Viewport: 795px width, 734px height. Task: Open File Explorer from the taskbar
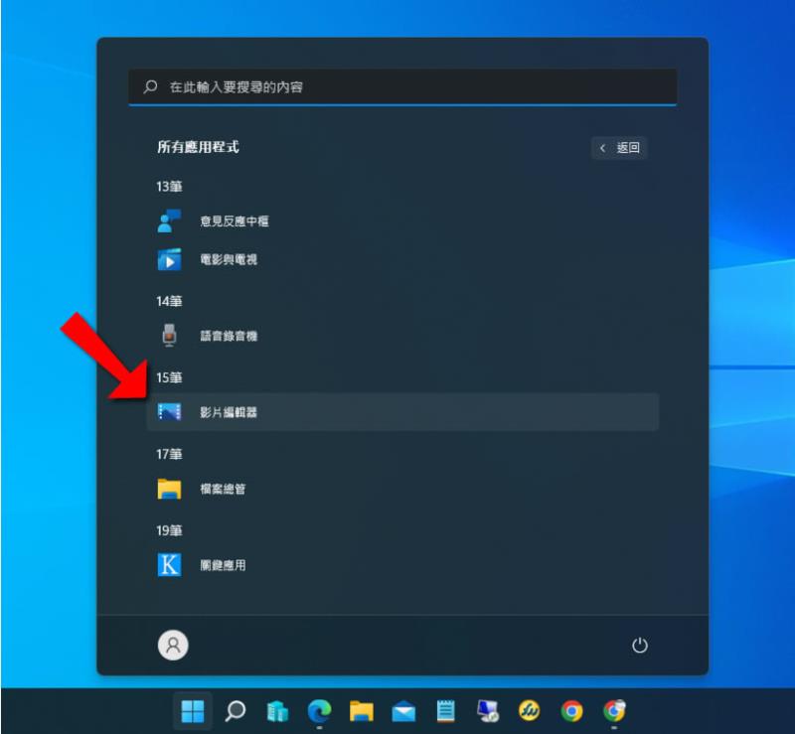click(362, 711)
